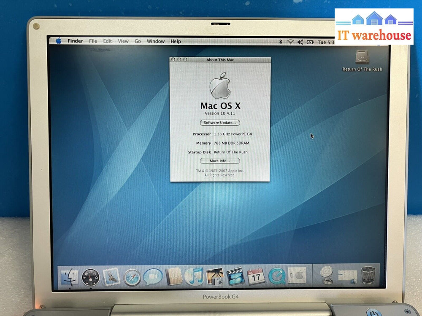This screenshot has height=316, width=422.
Task: Open the volume control in menu bar
Action: pos(300,42)
